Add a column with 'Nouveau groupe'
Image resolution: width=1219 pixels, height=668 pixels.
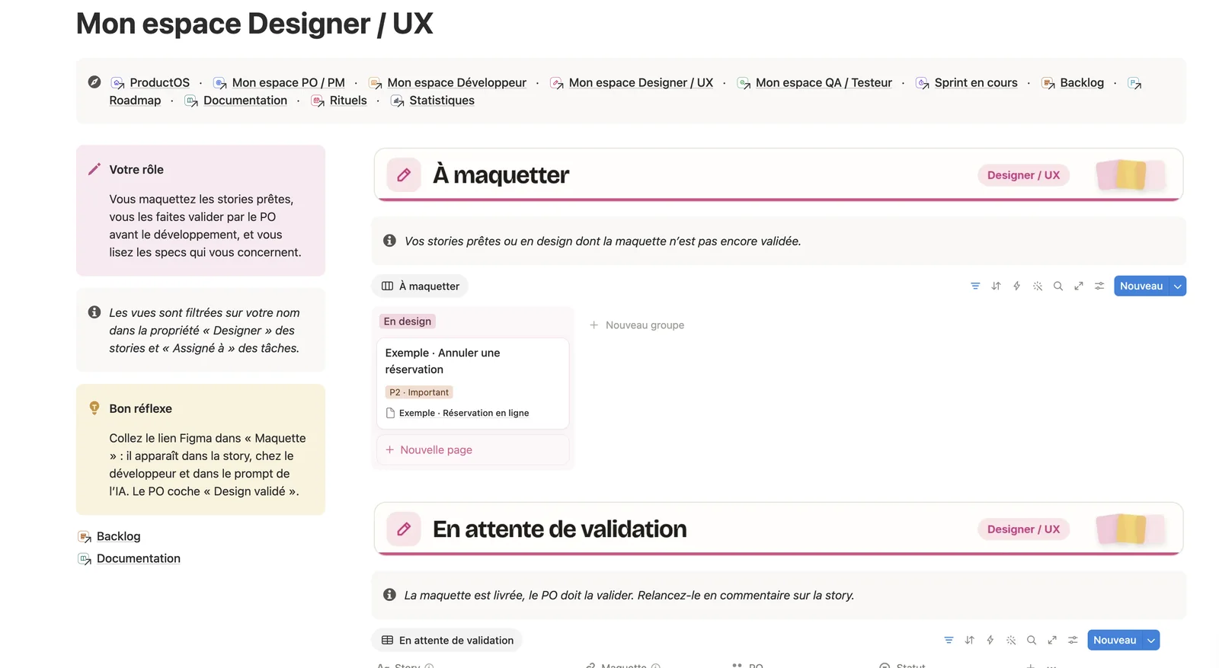pyautogui.click(x=637, y=325)
